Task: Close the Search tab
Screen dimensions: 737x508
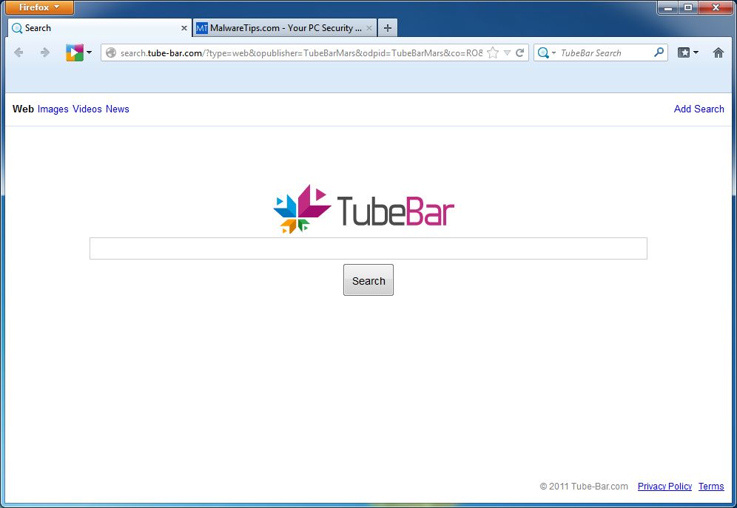Action: (x=184, y=28)
